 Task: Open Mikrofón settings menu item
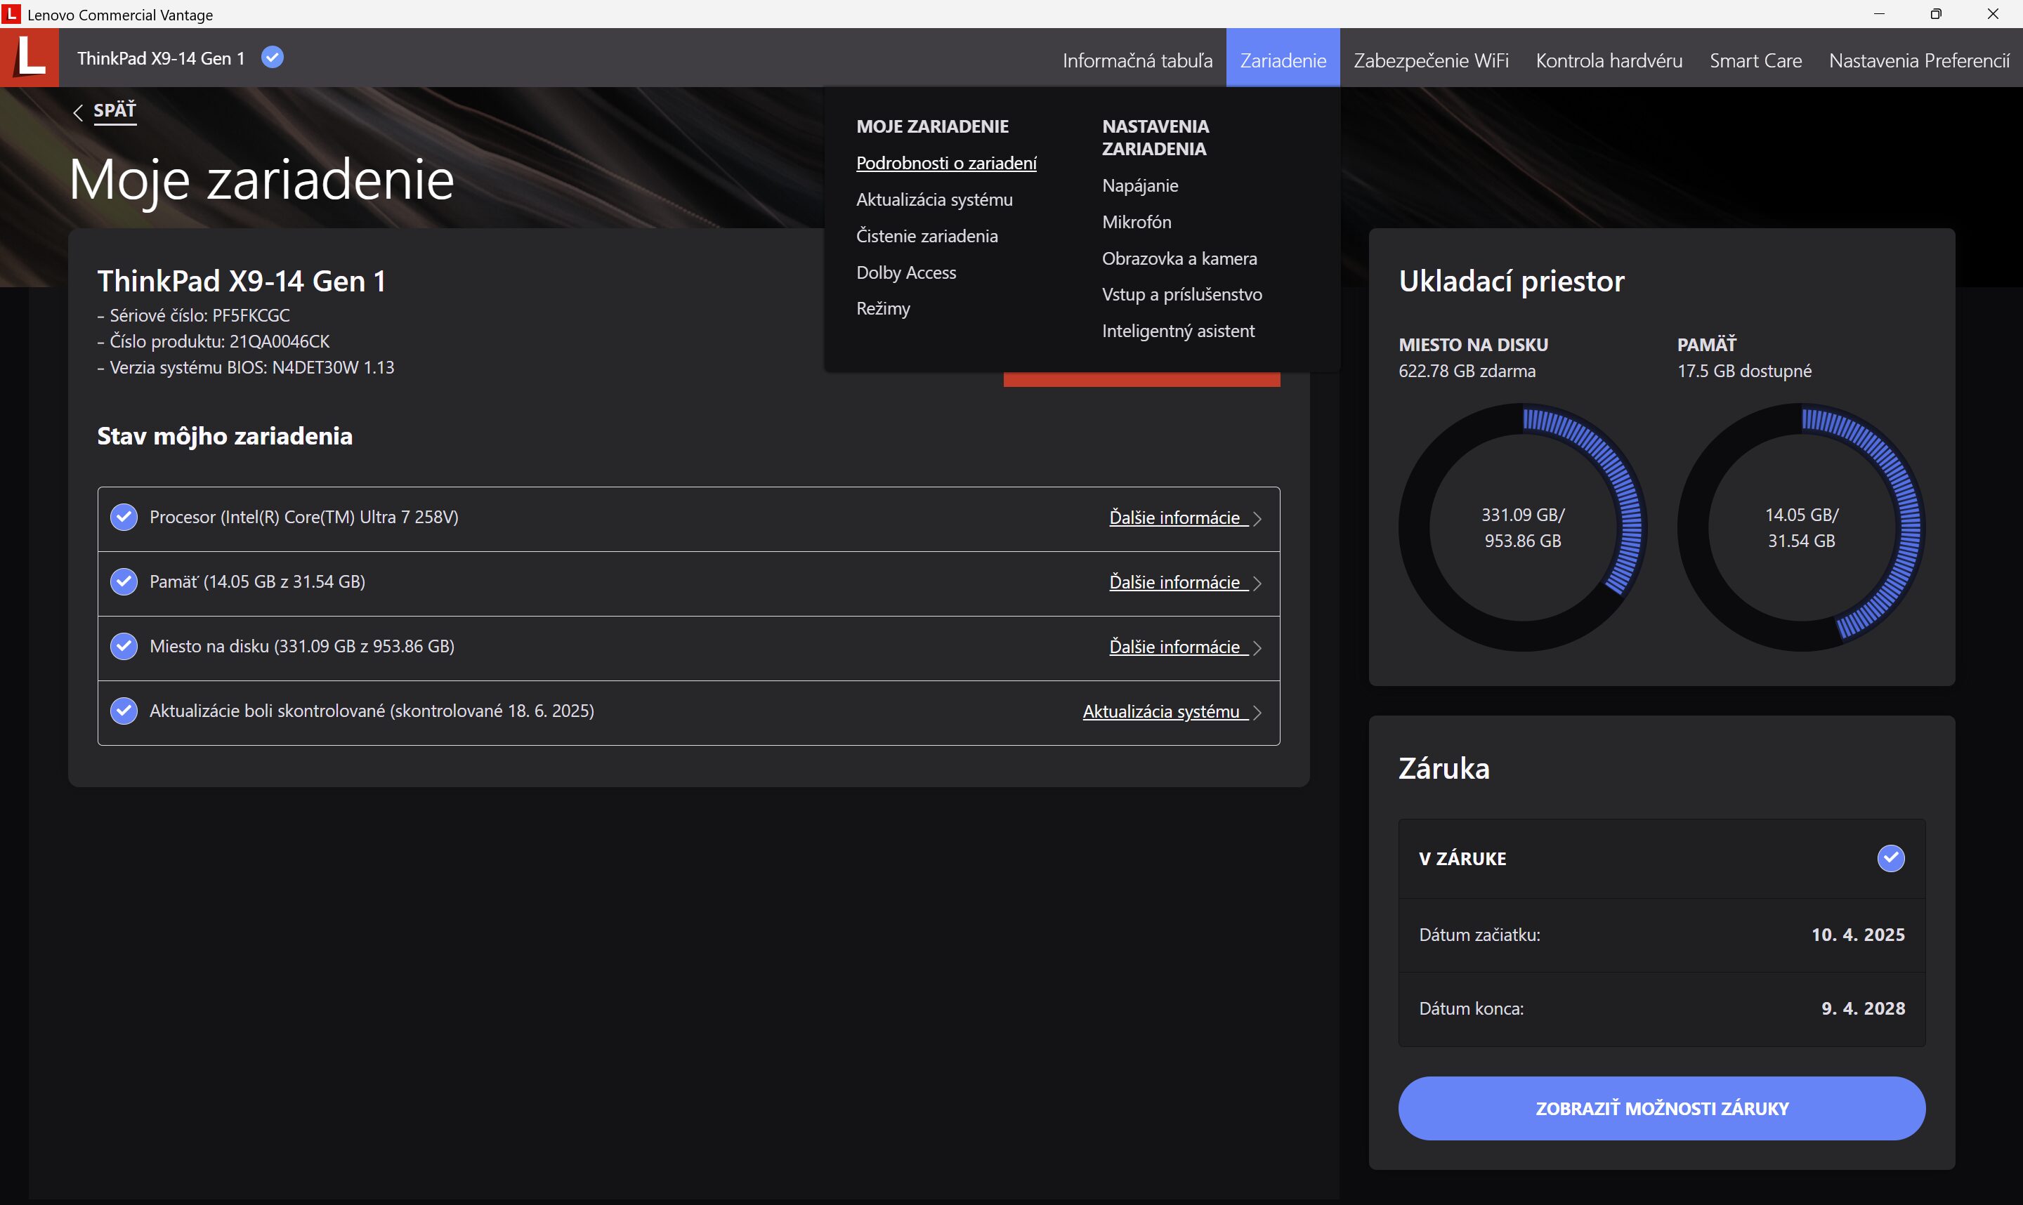coord(1136,222)
